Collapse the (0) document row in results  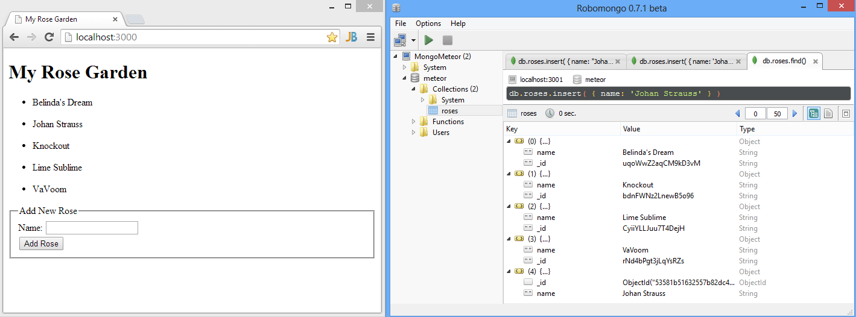click(x=509, y=142)
